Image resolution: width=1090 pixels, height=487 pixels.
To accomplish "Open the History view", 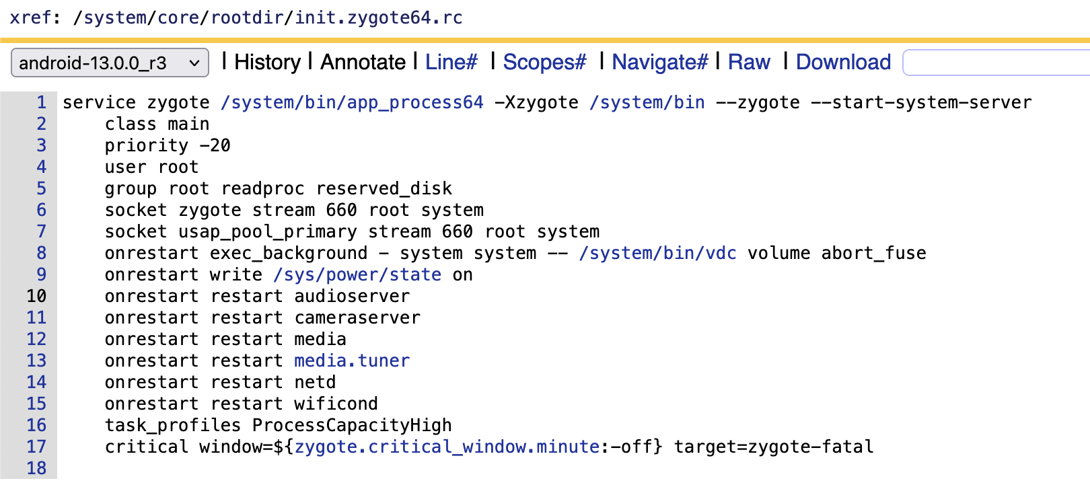I will [x=267, y=63].
